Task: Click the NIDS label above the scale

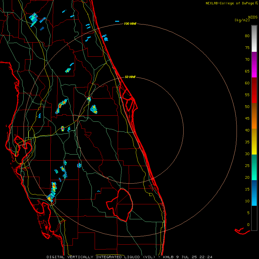Action: tap(253, 17)
